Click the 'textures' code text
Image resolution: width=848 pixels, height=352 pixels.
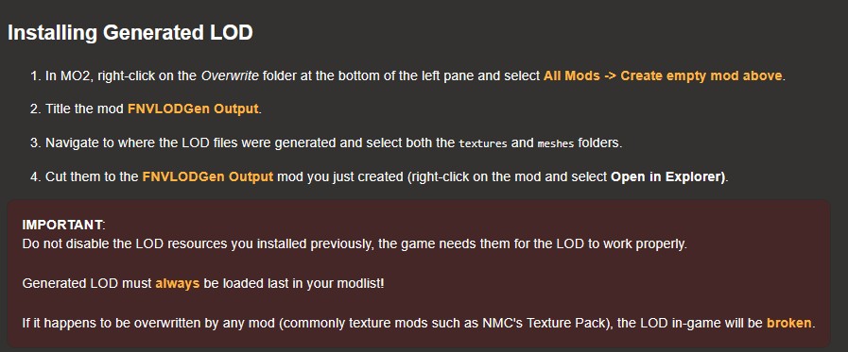click(x=483, y=143)
